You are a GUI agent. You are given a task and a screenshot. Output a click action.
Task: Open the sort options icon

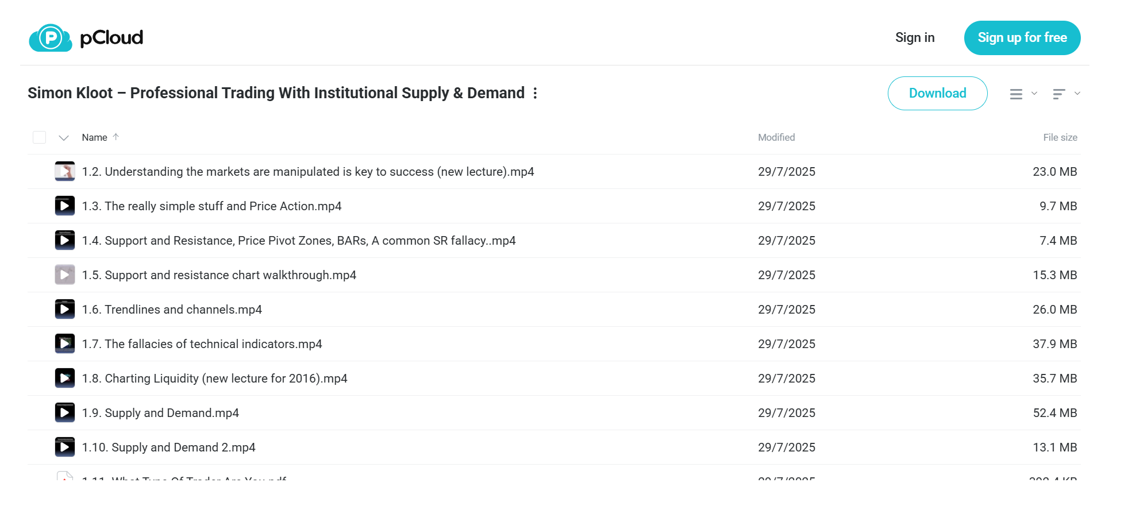(1059, 94)
